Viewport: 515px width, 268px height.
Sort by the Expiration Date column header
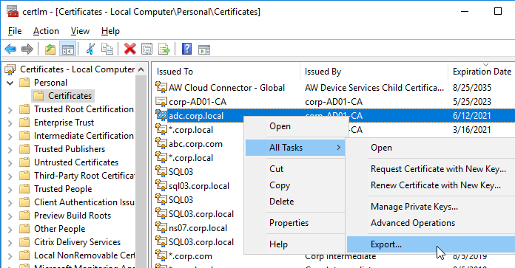(482, 72)
